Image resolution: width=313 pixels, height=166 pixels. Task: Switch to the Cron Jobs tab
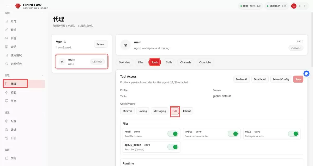pos(205,62)
